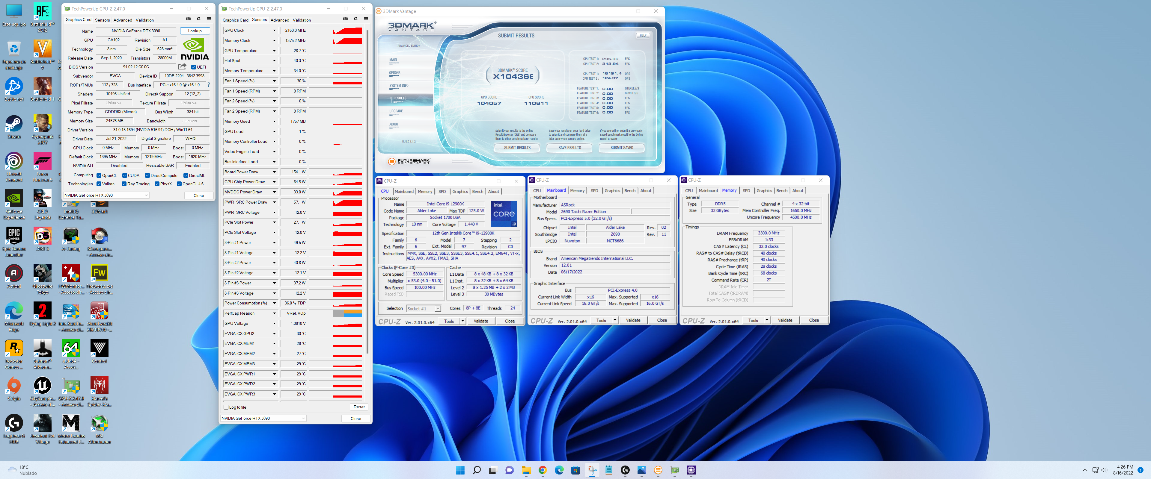The width and height of the screenshot is (1151, 479).
Task: Open the SPD tab in the CPU-Z Mainboard window
Action: [594, 191]
